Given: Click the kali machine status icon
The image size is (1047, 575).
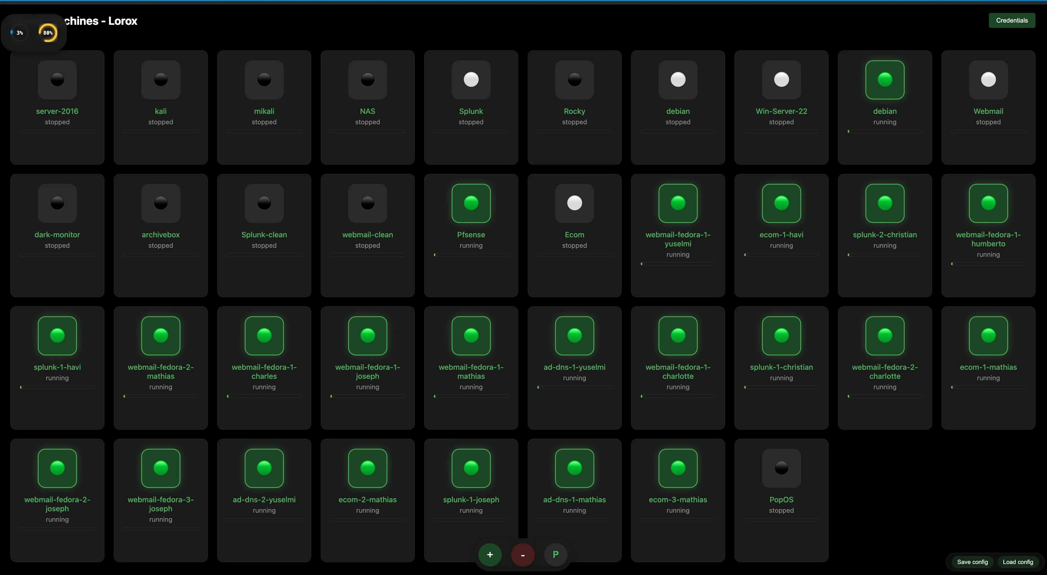Looking at the screenshot, I should [160, 80].
